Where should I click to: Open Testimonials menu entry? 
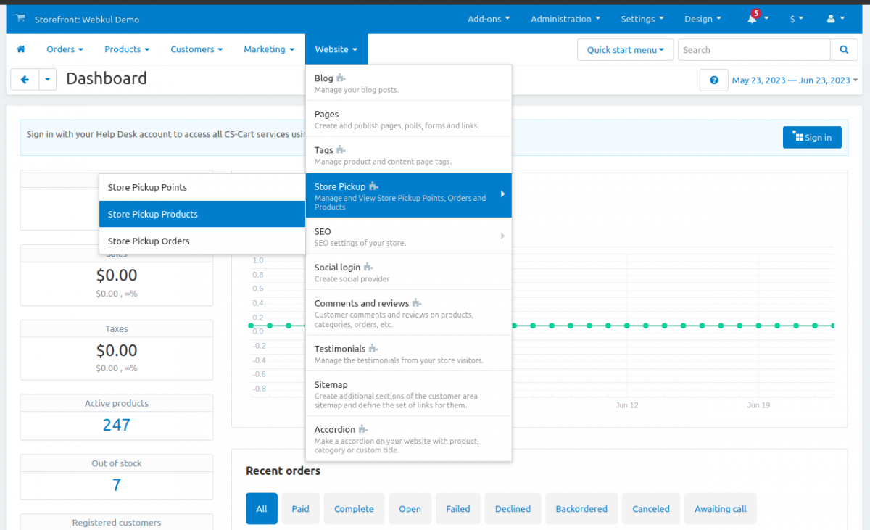pos(409,354)
